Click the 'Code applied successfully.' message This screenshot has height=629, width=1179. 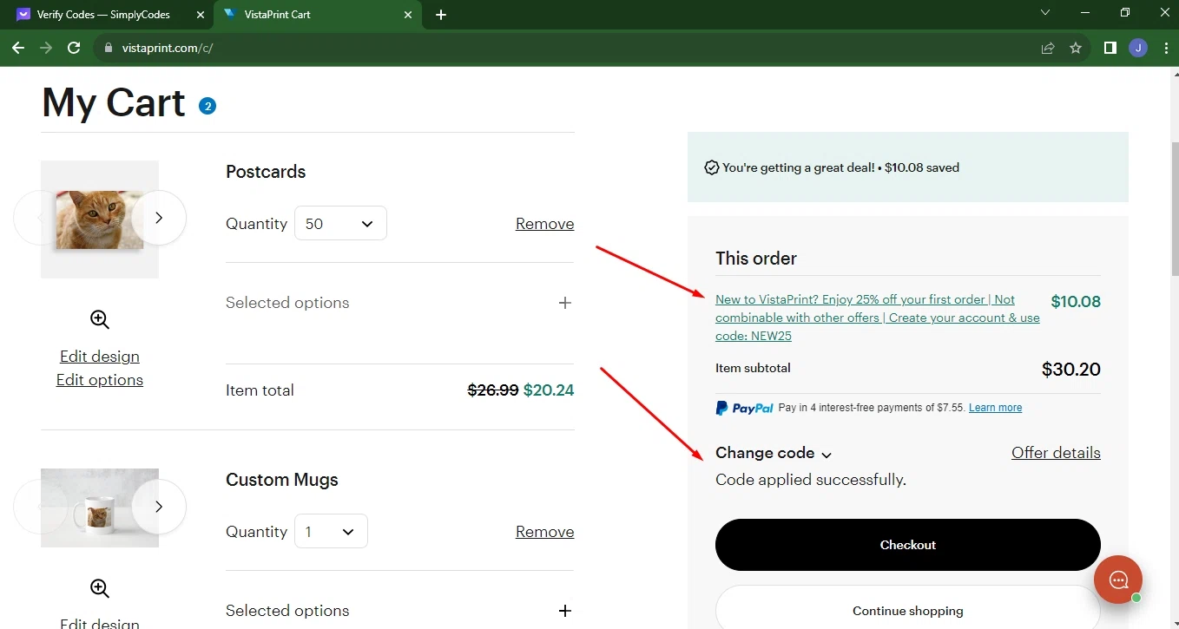(x=811, y=480)
